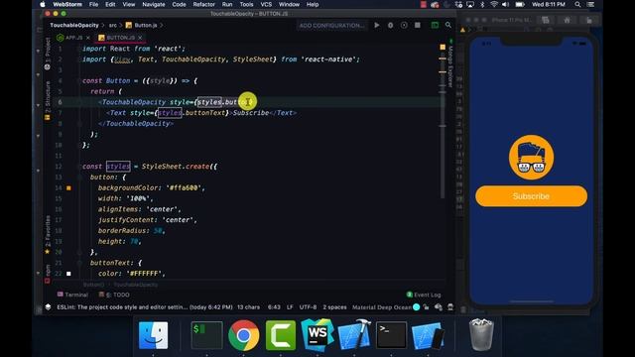Tap the Subscribe button in iPhone simulator

[532, 196]
